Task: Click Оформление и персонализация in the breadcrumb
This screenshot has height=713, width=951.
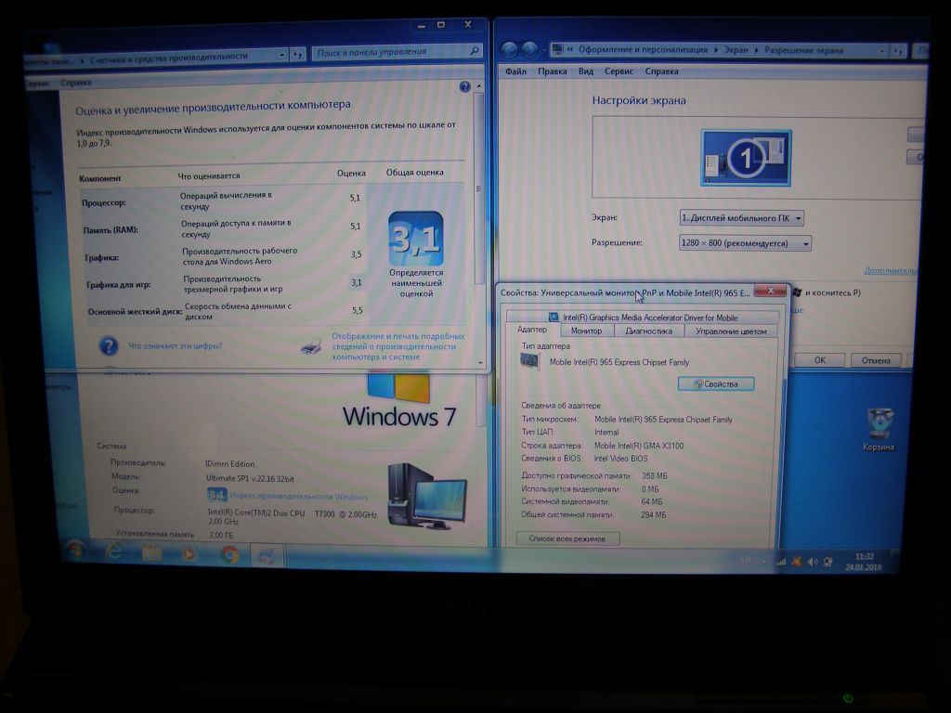Action: [x=643, y=50]
